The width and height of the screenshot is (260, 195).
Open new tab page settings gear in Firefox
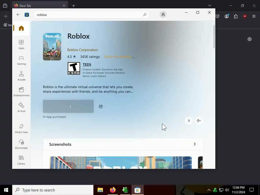click(250, 39)
